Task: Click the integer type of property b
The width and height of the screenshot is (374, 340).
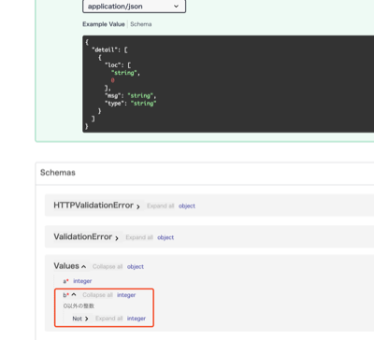Action: (x=126, y=295)
